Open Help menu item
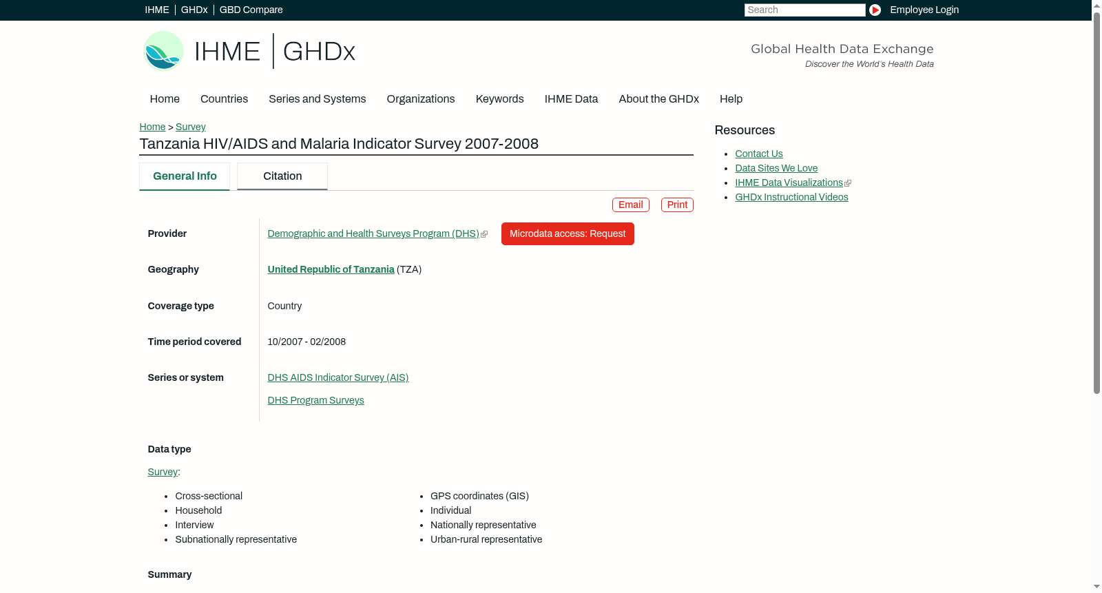Image resolution: width=1102 pixels, height=593 pixels. coord(731,99)
